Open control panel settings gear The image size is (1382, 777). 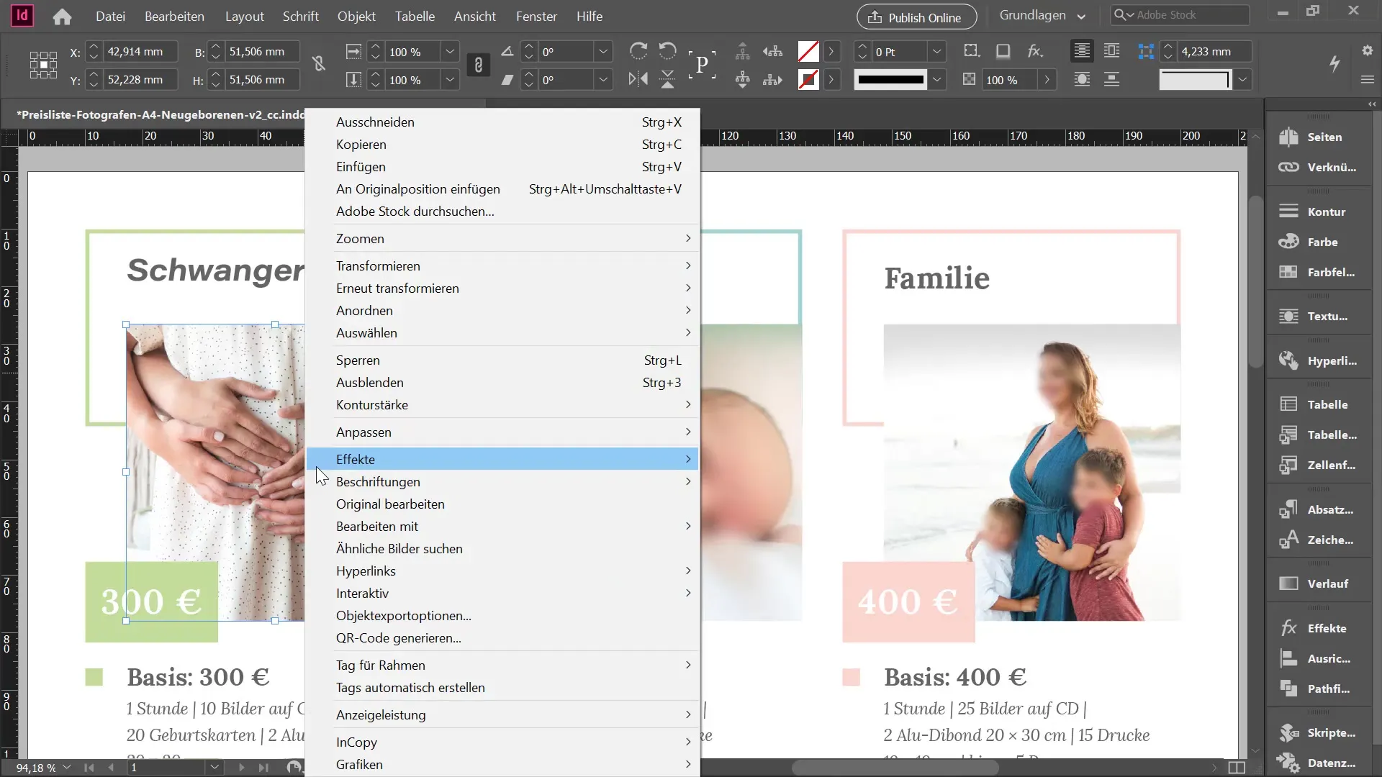pyautogui.click(x=1368, y=50)
